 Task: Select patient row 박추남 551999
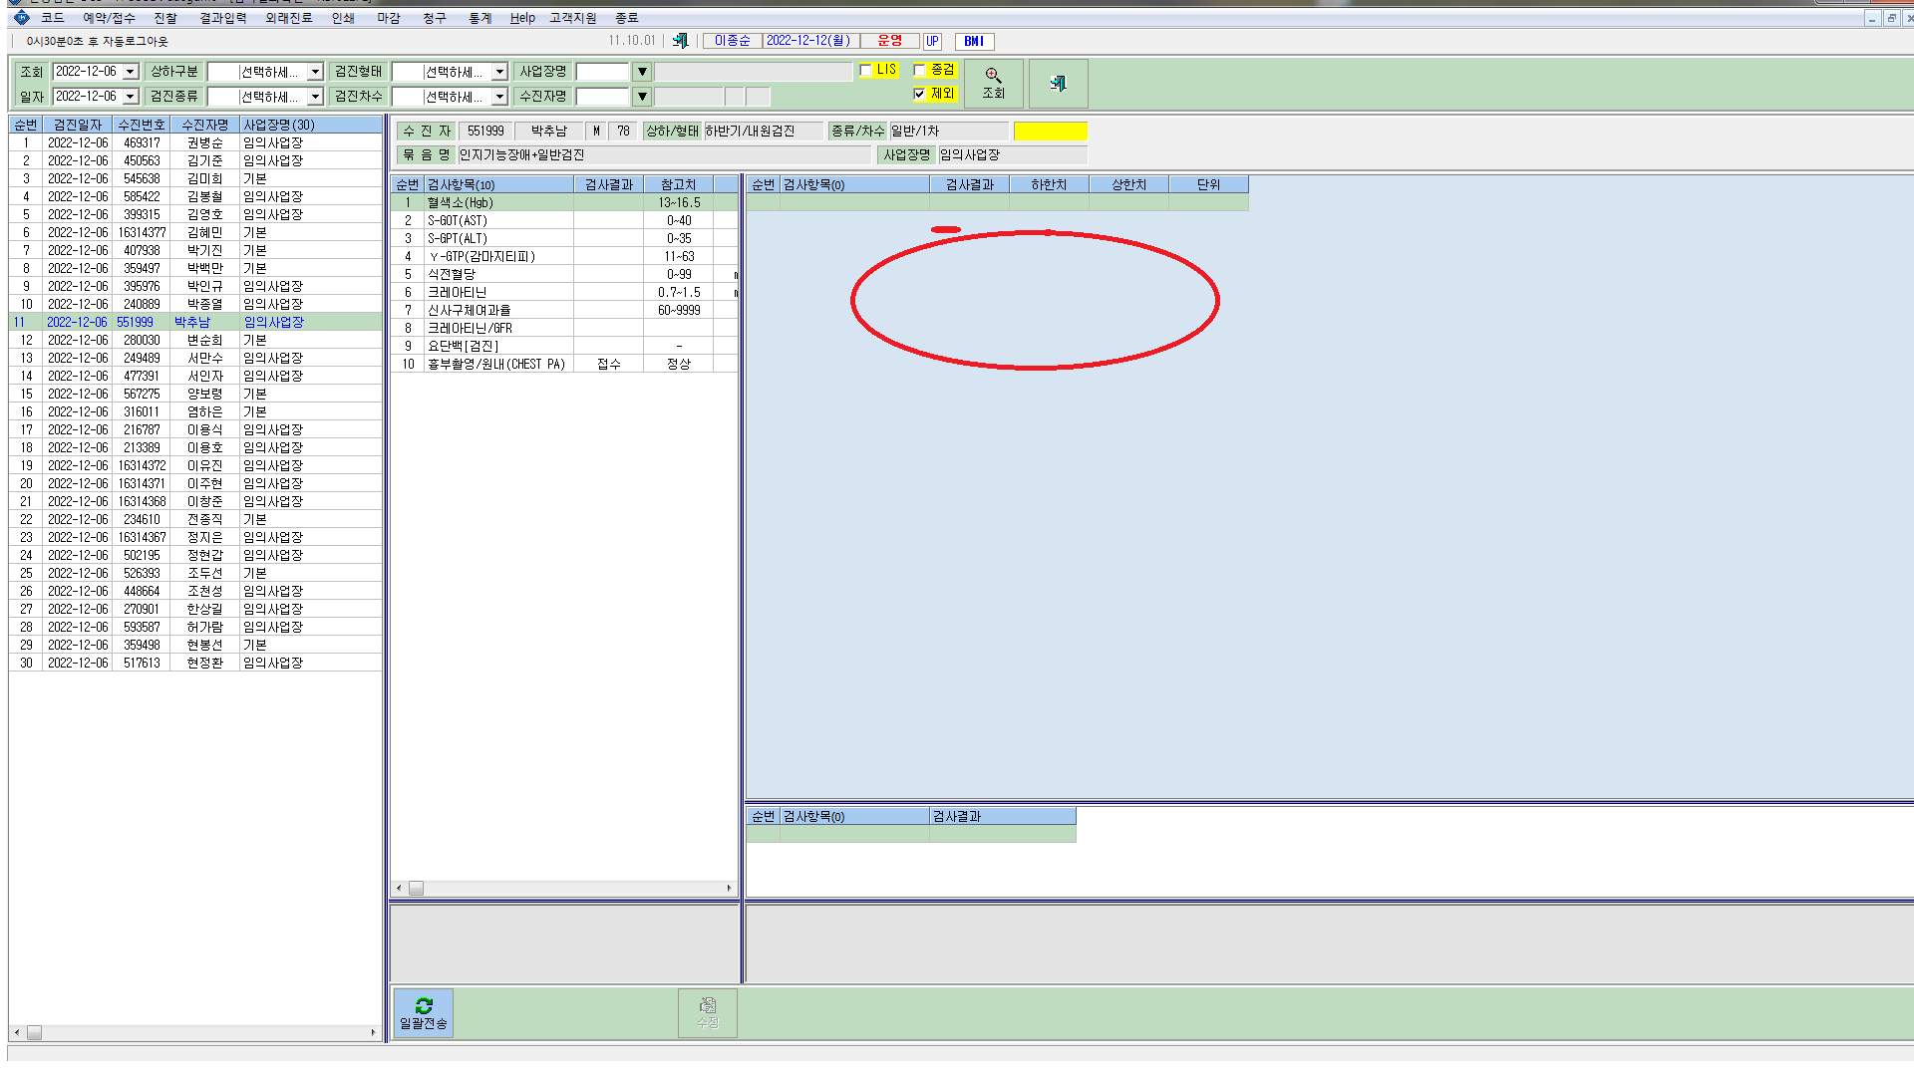pos(196,322)
